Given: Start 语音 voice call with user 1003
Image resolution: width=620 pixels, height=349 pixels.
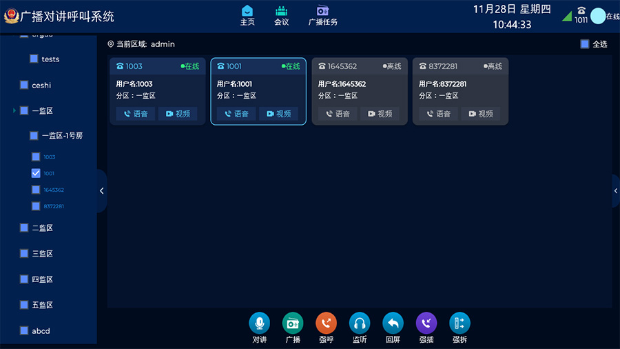Looking at the screenshot, I should pos(135,114).
